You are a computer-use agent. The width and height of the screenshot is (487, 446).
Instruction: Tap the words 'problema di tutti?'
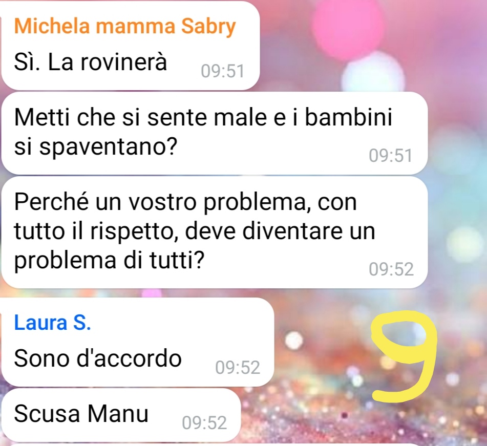pyautogui.click(x=109, y=260)
